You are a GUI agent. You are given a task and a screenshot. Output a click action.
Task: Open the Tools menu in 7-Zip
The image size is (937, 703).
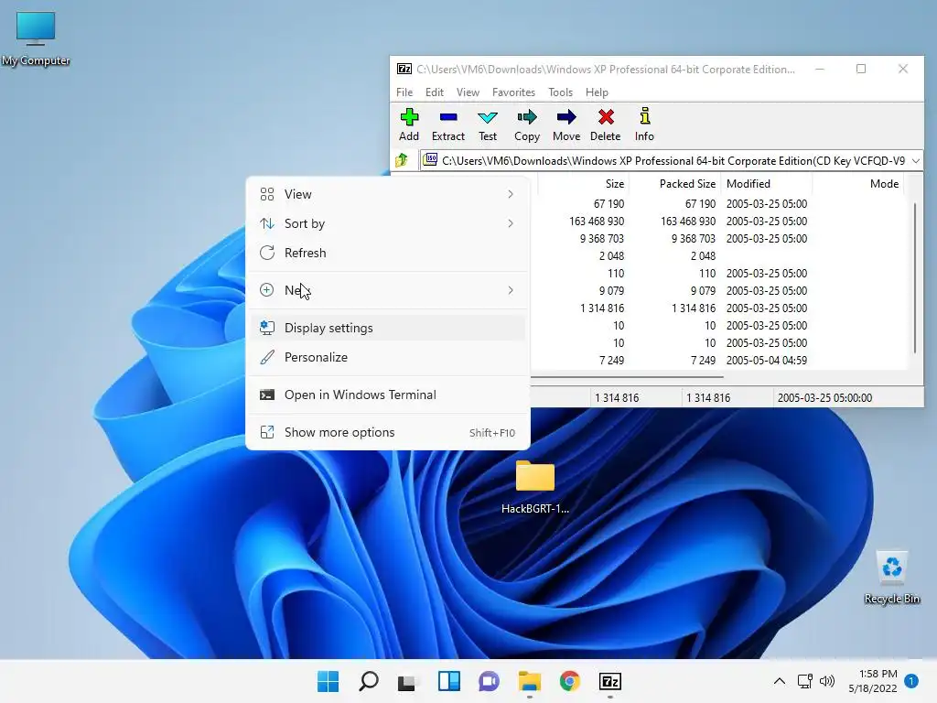561,92
